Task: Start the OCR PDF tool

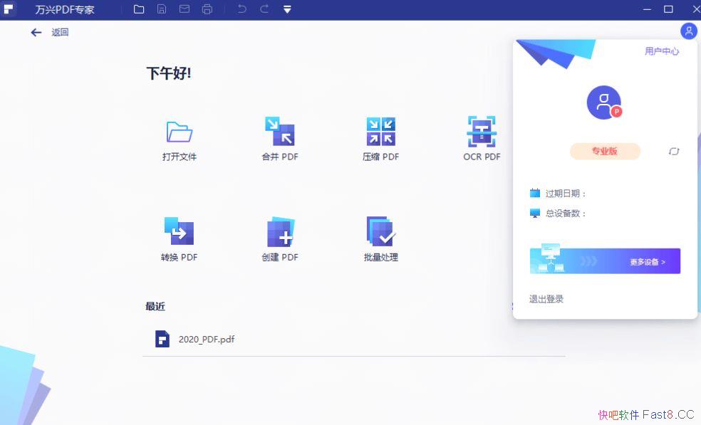Action: coord(482,132)
